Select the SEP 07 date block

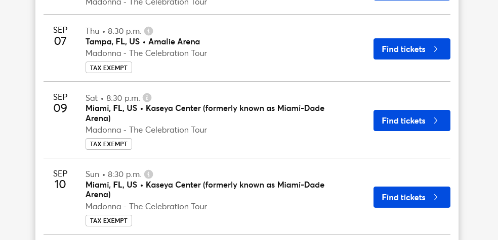(x=60, y=36)
